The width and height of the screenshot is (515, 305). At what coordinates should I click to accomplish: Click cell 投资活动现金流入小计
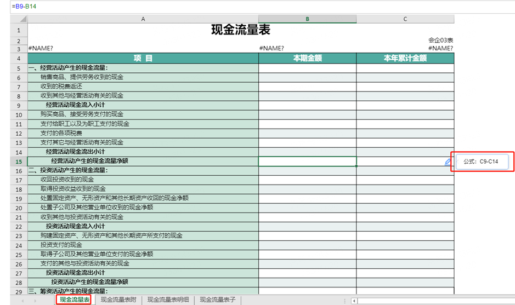pos(143,226)
